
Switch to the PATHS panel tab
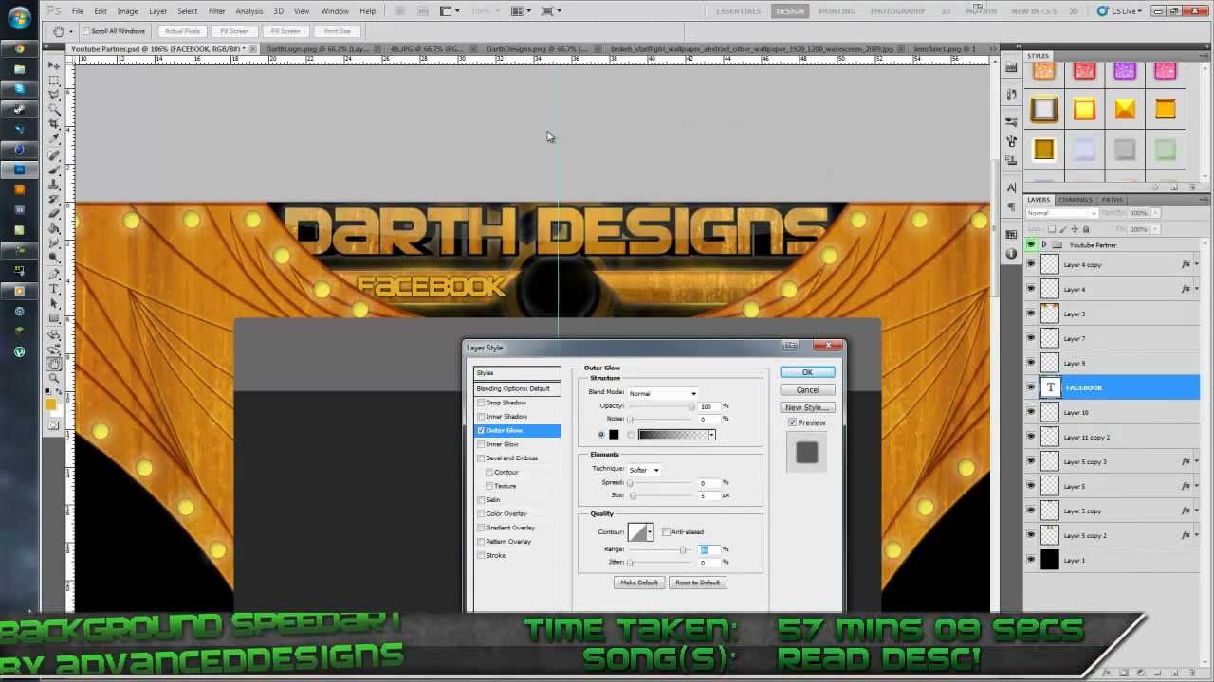[x=1113, y=200]
